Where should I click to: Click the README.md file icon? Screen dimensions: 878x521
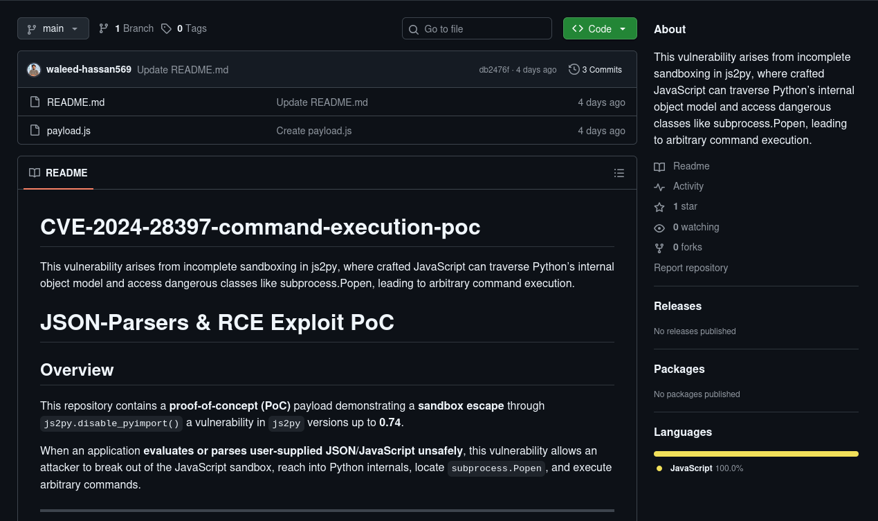pyautogui.click(x=35, y=102)
